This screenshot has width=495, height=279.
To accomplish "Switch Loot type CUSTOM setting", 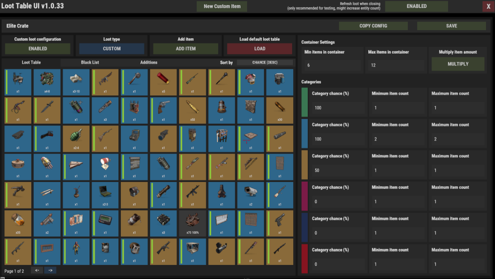I will click(x=111, y=49).
